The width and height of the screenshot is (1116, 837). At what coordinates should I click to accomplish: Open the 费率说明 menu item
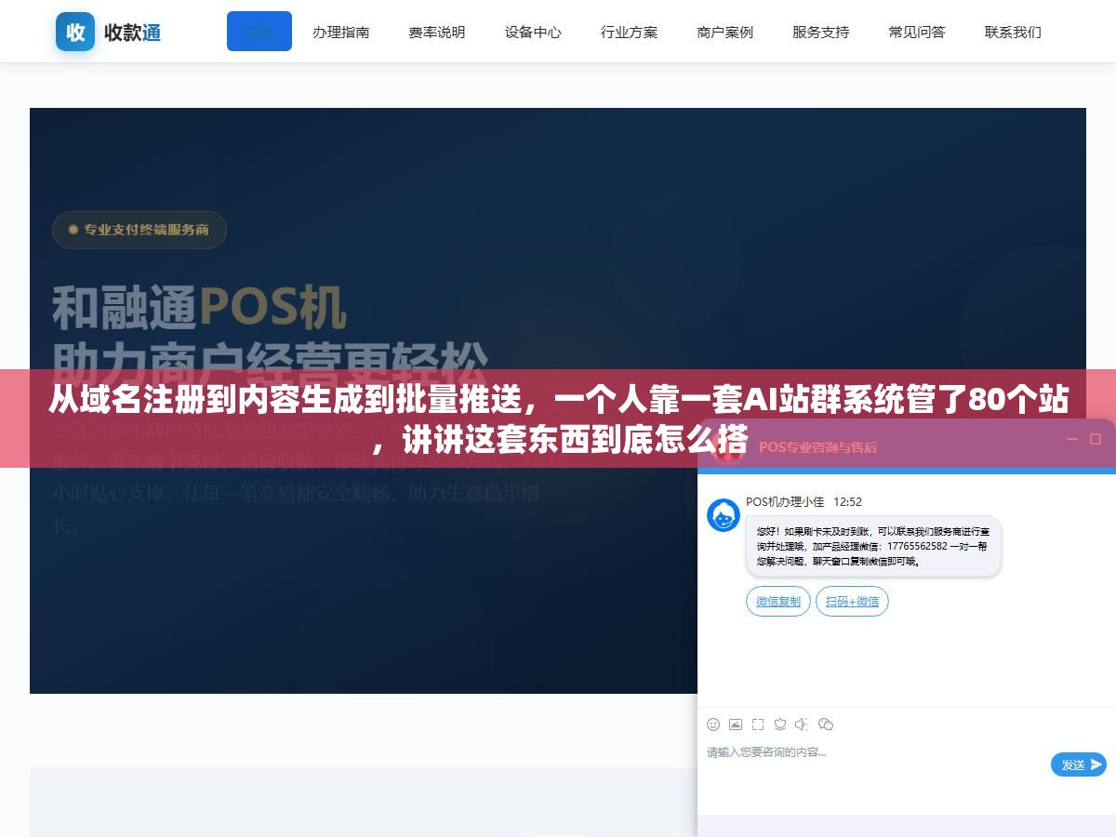click(437, 32)
